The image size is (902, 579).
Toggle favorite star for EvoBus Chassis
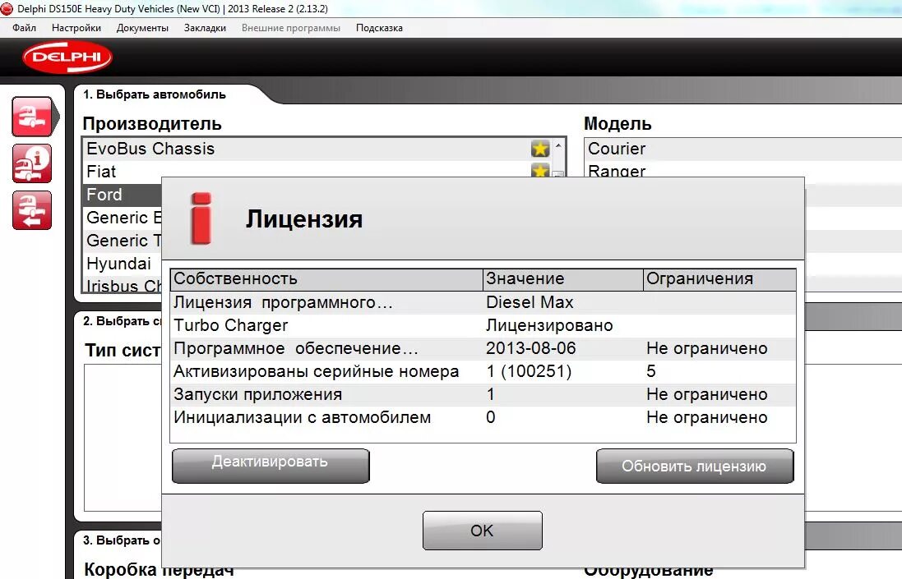(x=540, y=149)
